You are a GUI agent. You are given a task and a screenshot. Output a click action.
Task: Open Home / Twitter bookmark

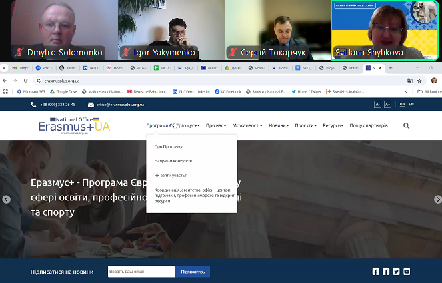(307, 91)
